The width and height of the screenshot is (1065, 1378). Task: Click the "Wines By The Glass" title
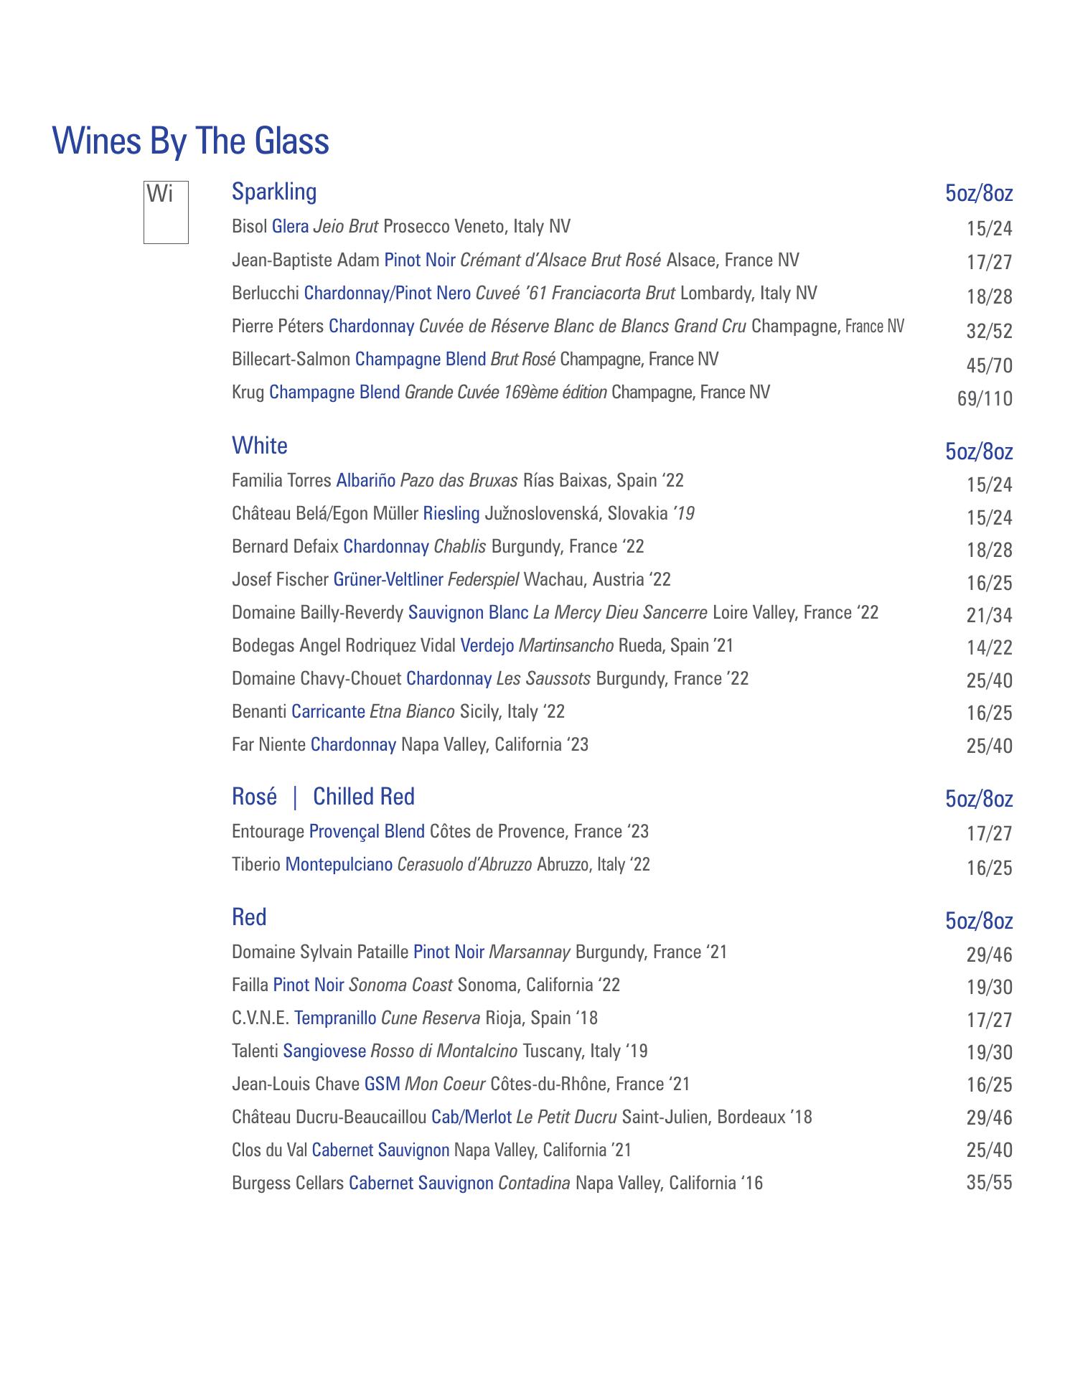click(191, 141)
